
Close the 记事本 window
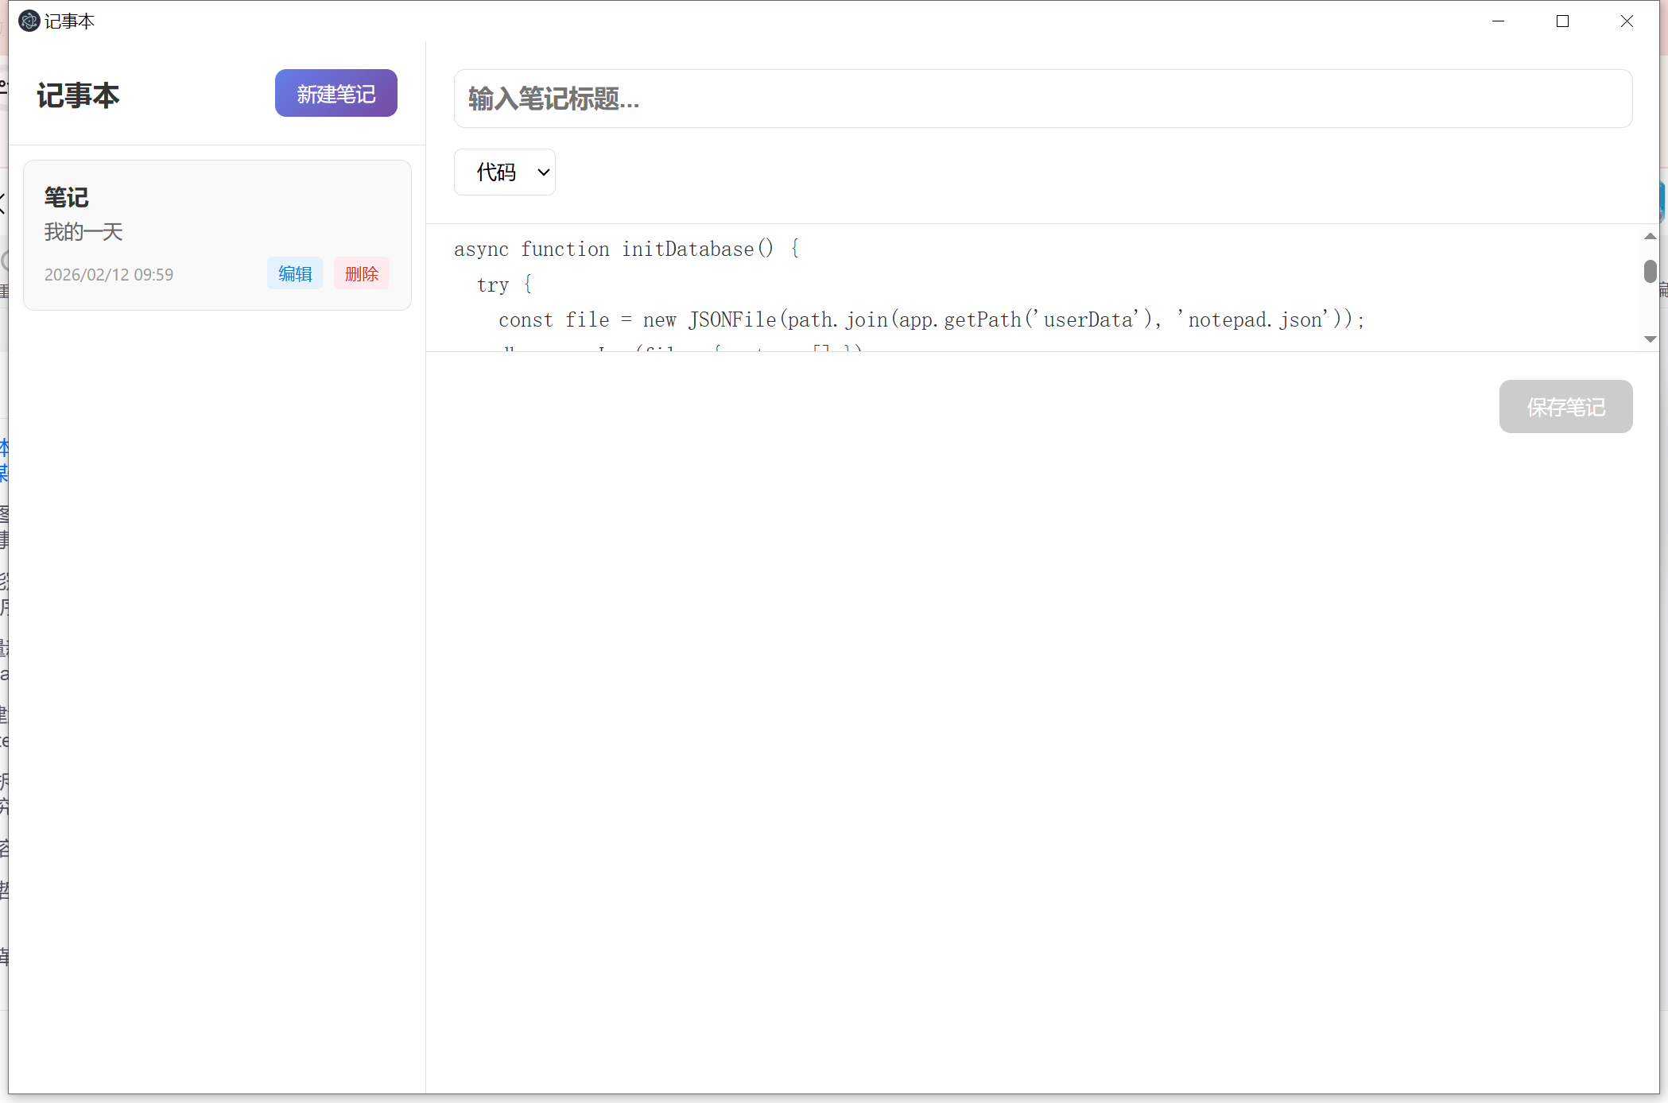tap(1627, 21)
